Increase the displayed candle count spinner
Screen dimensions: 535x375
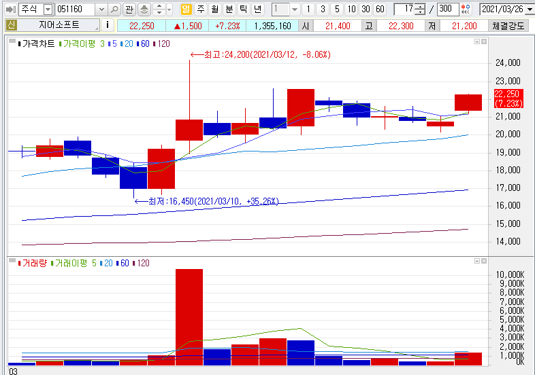421,7
